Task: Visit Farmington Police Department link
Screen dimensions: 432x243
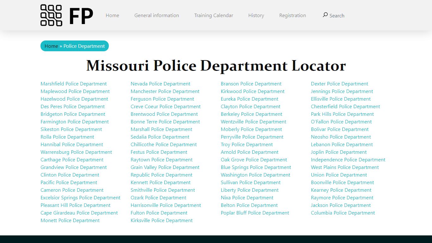Action: point(75,122)
